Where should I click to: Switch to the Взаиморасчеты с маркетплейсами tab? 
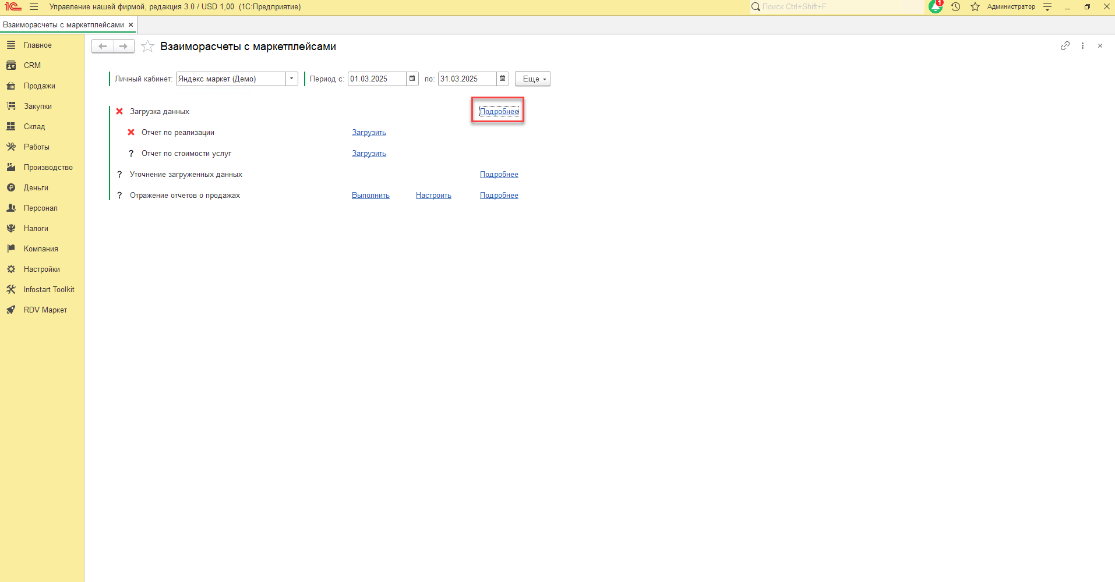coord(63,25)
